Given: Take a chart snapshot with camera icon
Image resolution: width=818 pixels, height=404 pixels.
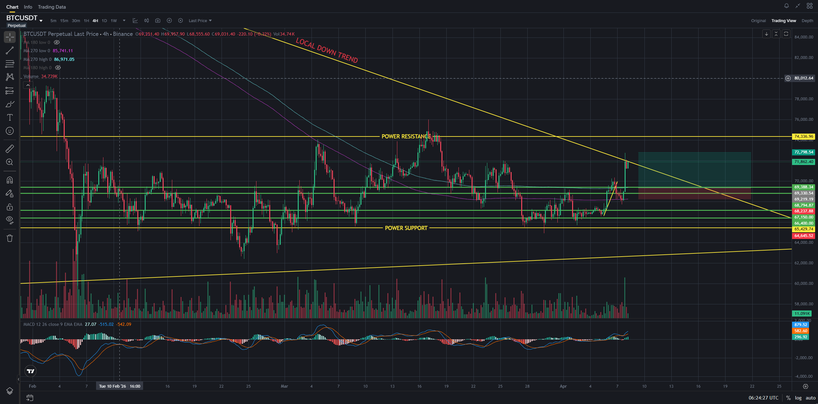Looking at the screenshot, I should (x=158, y=21).
